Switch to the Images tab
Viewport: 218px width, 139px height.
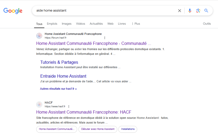pyautogui.click(x=67, y=24)
